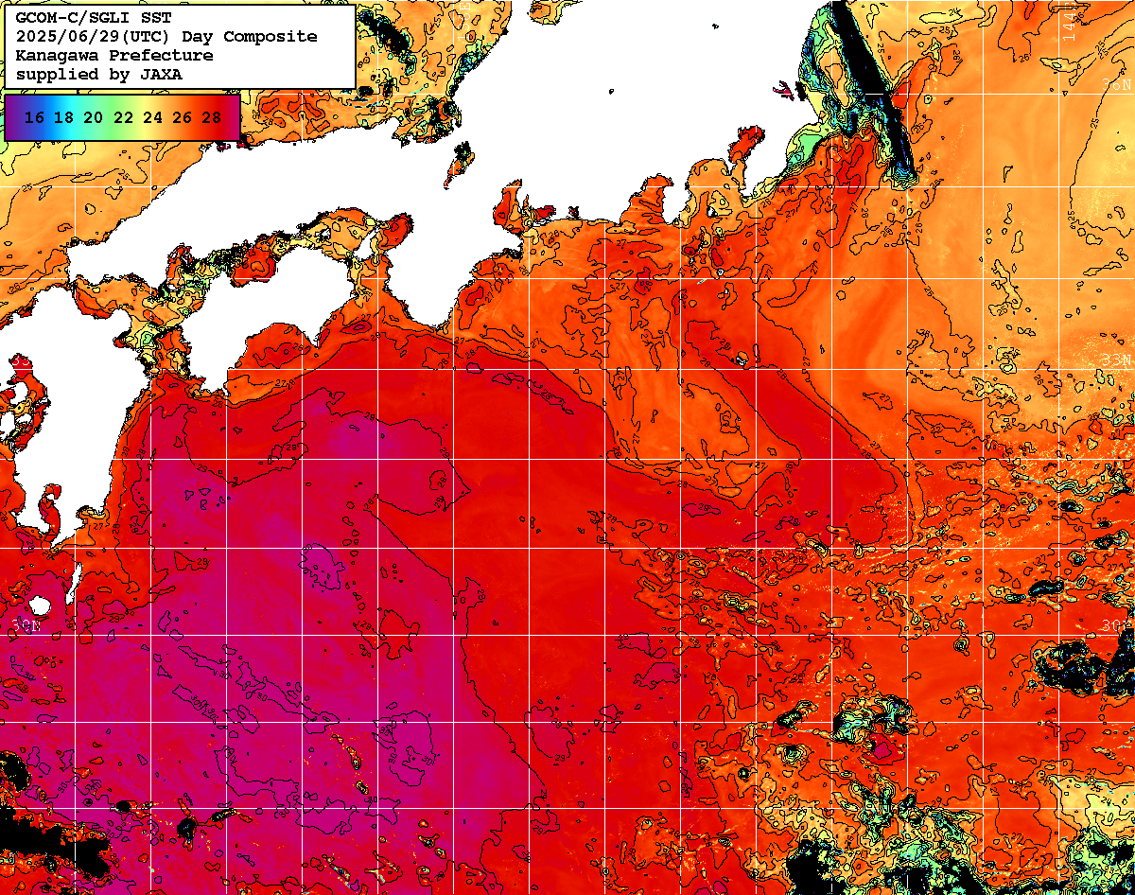This screenshot has height=895, width=1135.
Task: Click the 28 value on the temperature color bar
Action: 211,117
